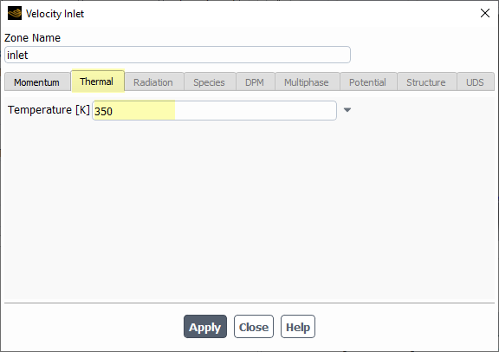
Task: Click the Zone Name label
Action: (x=32, y=38)
